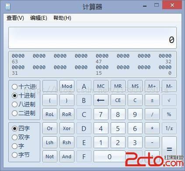
Task: Click the minus - button
Action: click(x=152, y=142)
